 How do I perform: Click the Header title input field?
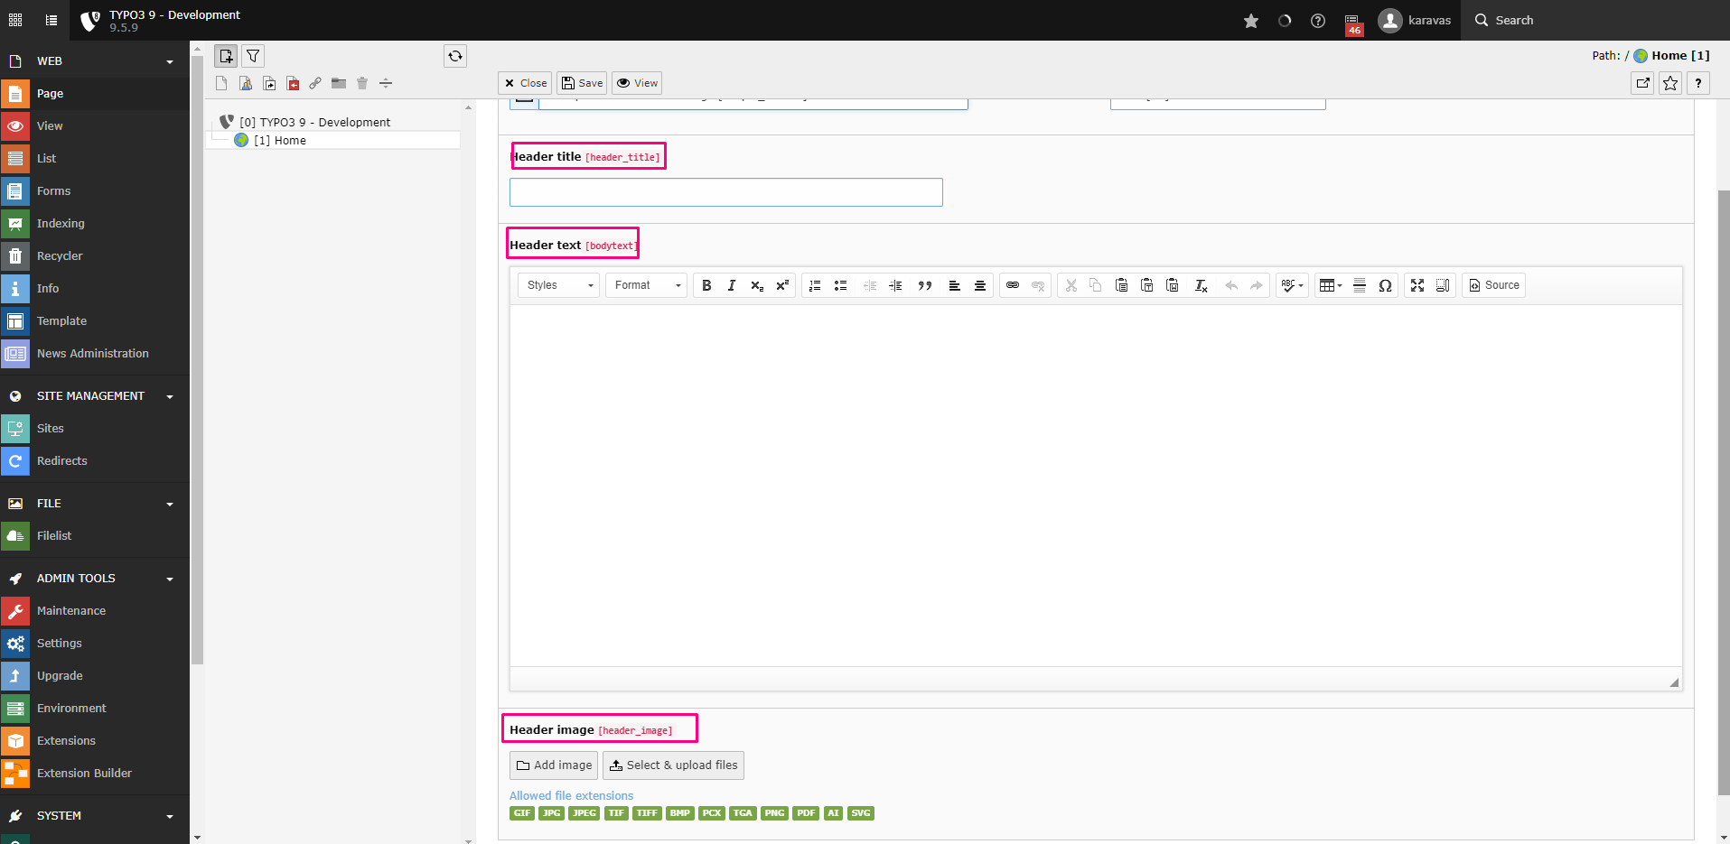pos(725,191)
